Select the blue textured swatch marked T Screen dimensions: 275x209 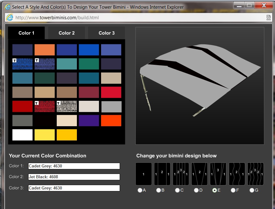(x=22, y=64)
